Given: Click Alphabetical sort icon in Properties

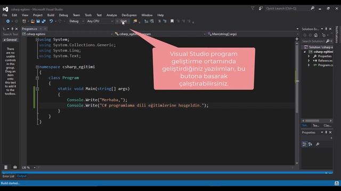Looking at the screenshot, I should point(310,144).
